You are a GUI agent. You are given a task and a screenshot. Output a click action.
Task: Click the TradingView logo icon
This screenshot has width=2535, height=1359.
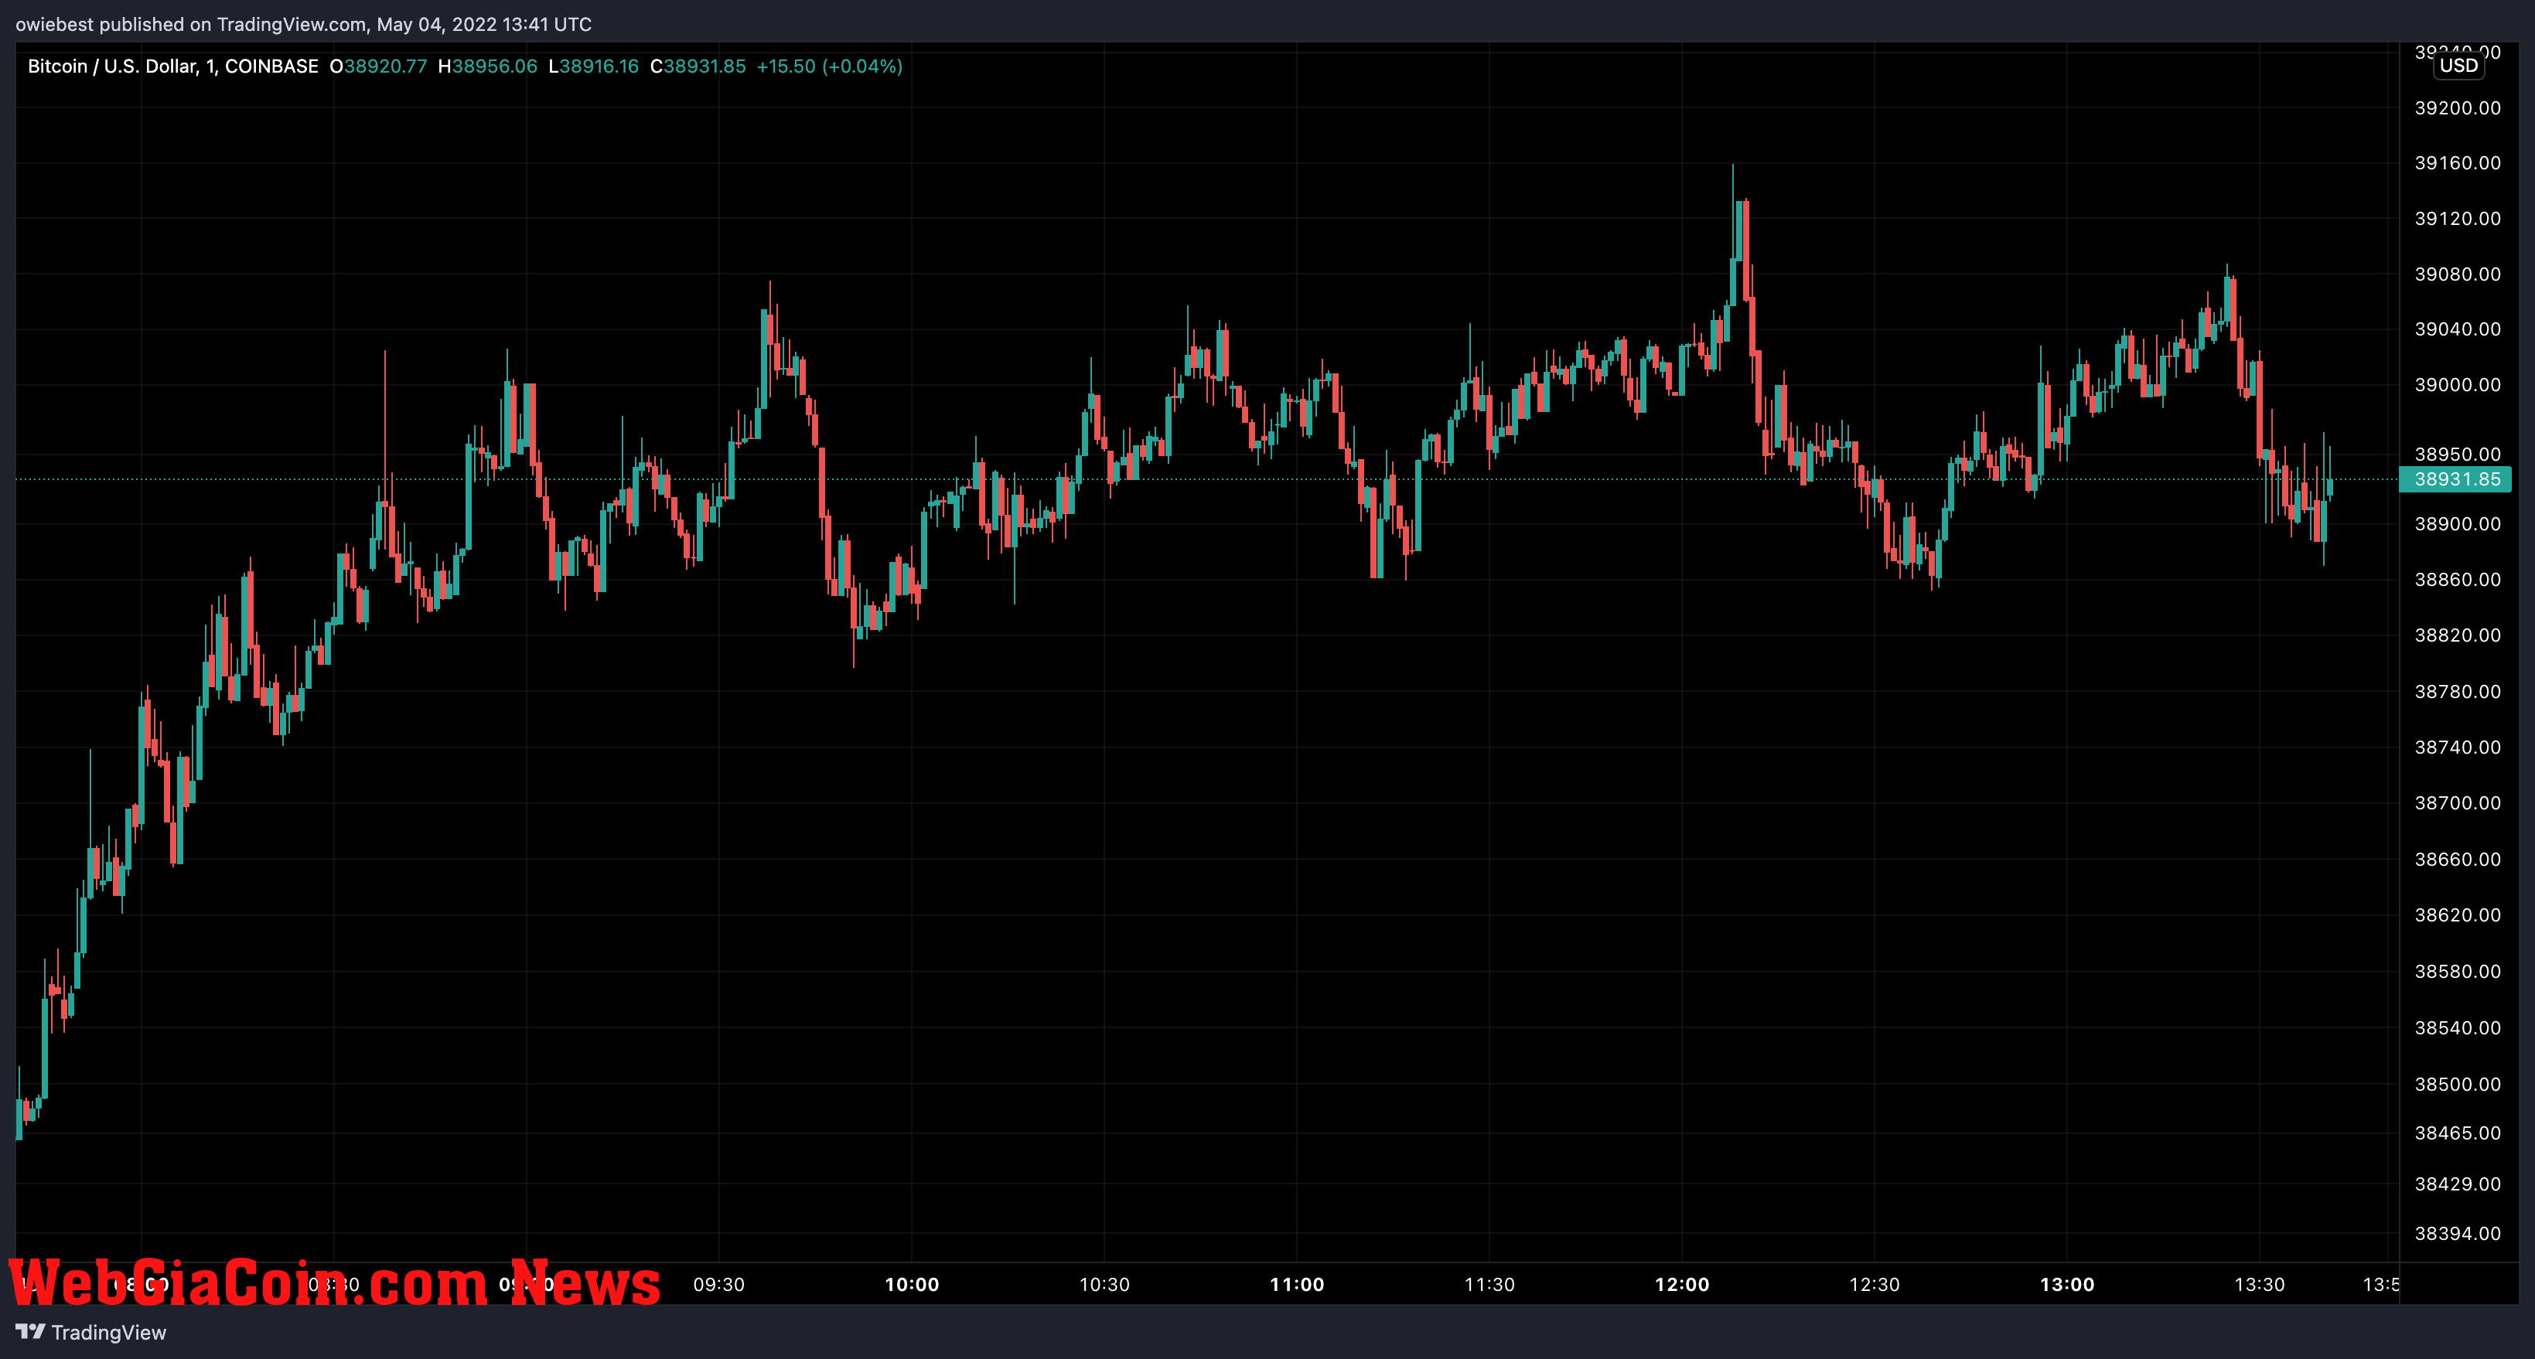coord(30,1331)
